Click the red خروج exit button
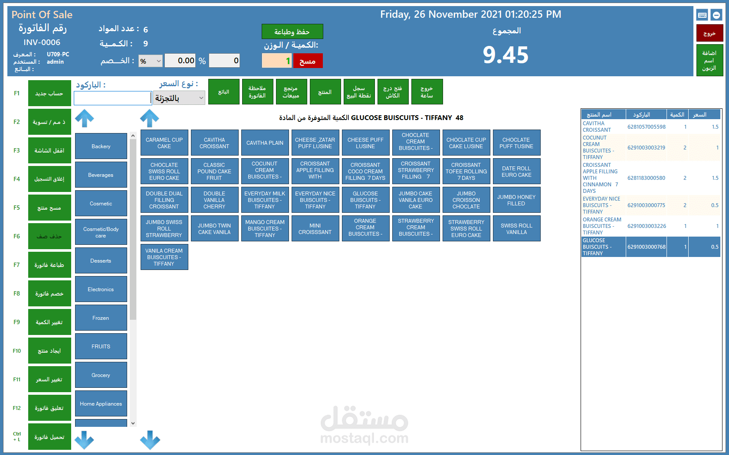This screenshot has width=729, height=455. pos(709,33)
